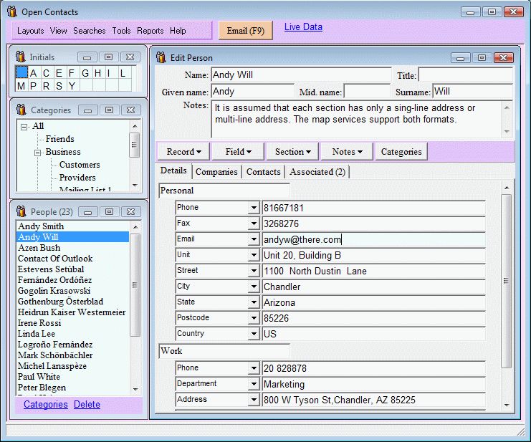Click the City value field Chandler
The width and height of the screenshot is (531, 442).
click(x=374, y=287)
